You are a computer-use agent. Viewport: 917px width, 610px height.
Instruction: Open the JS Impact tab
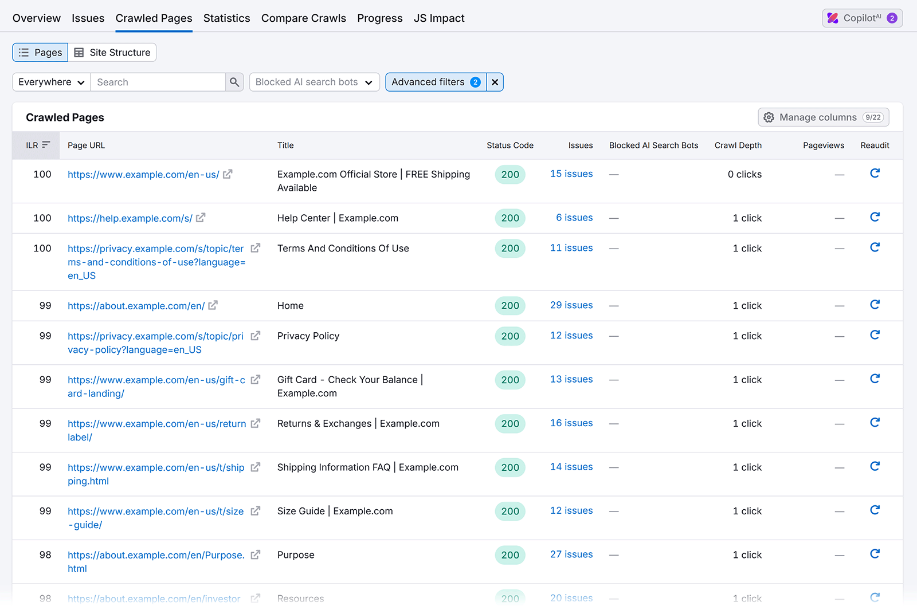439,18
